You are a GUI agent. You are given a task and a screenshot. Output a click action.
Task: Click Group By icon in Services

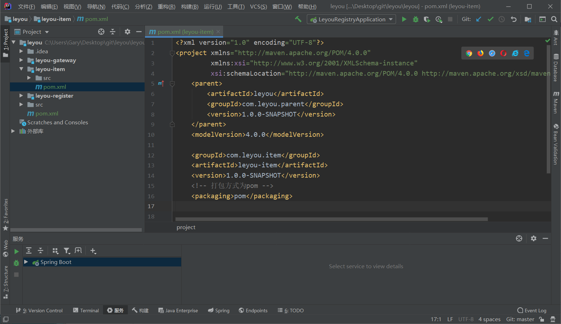click(x=55, y=251)
